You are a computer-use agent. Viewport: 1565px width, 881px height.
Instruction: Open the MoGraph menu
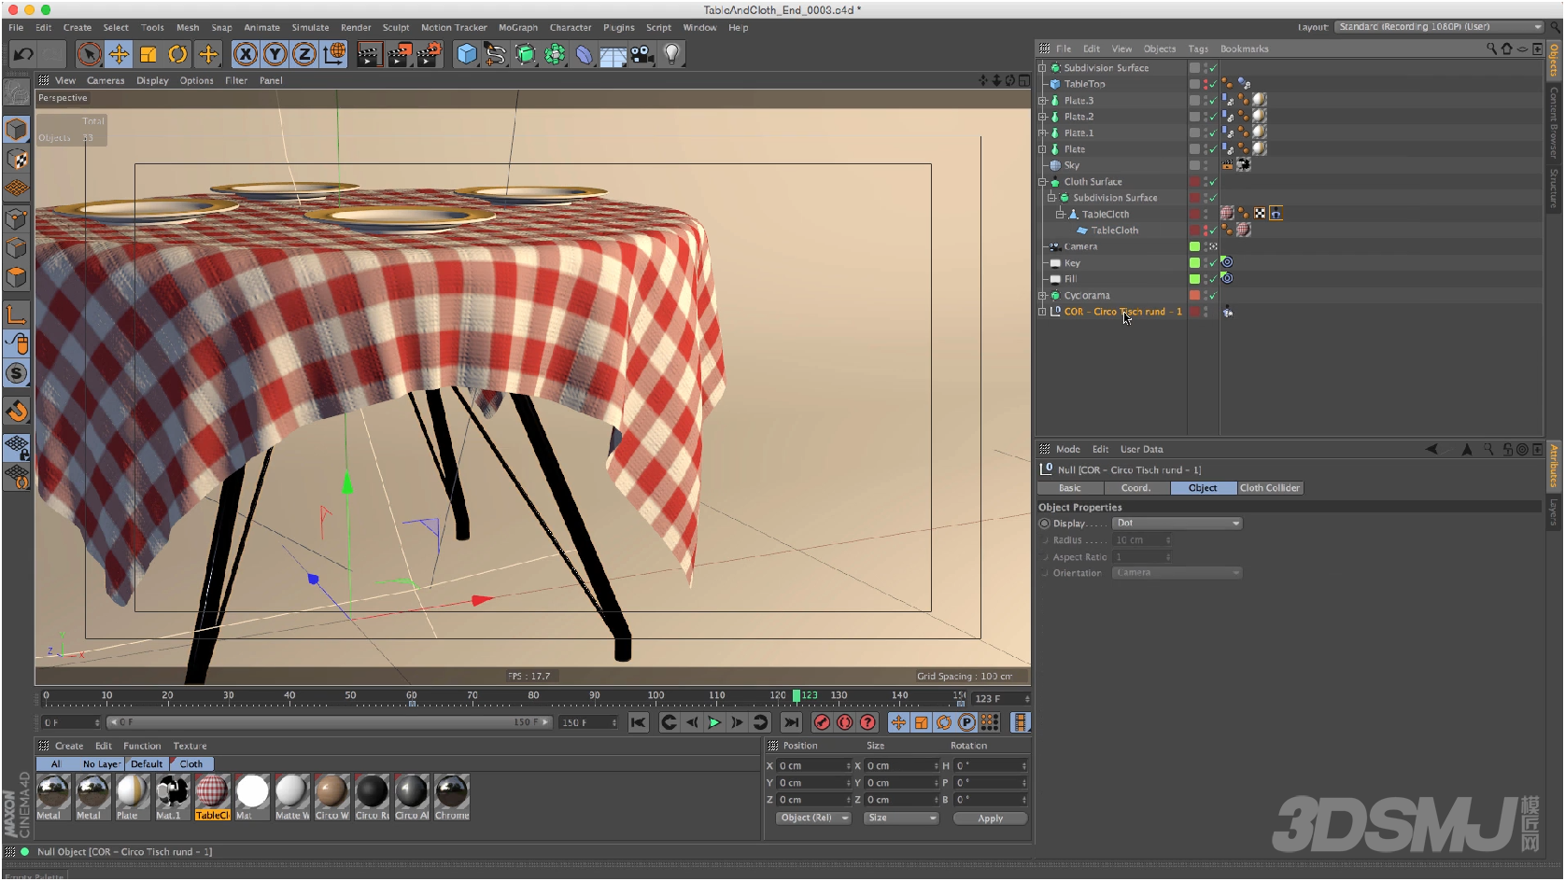(x=518, y=27)
